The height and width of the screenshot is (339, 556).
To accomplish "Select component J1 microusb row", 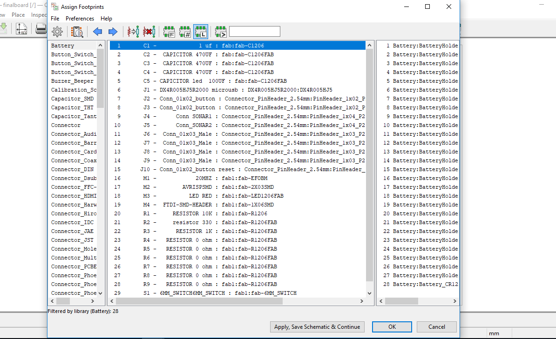I will tap(237, 90).
